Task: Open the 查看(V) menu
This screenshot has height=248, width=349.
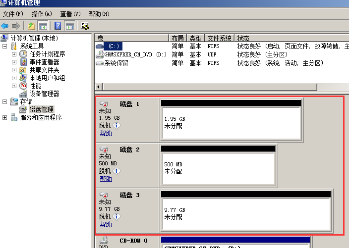Action: [70, 14]
